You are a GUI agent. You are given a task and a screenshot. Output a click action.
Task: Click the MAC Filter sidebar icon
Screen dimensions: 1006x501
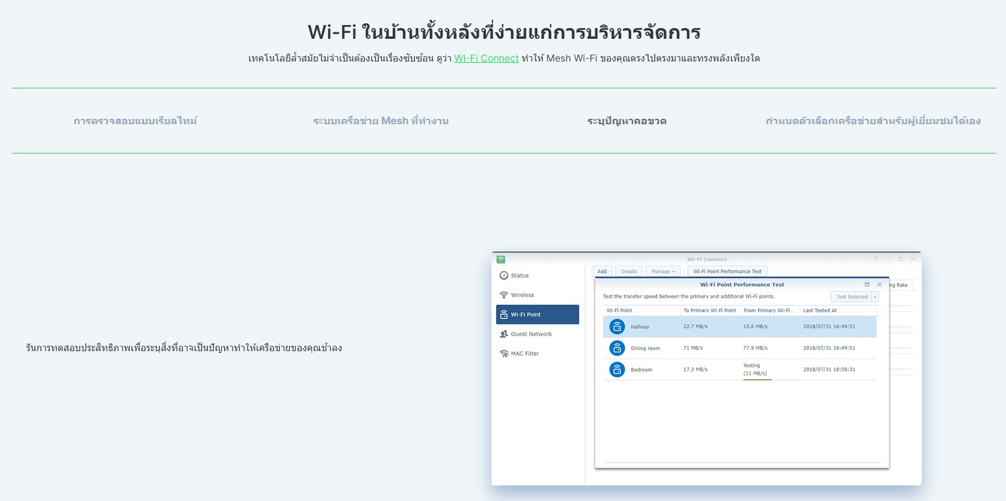pos(504,354)
